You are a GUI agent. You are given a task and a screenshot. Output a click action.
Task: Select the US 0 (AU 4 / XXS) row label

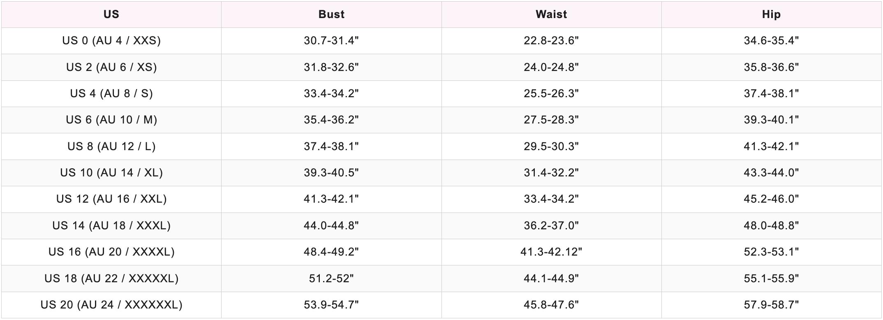click(x=111, y=41)
